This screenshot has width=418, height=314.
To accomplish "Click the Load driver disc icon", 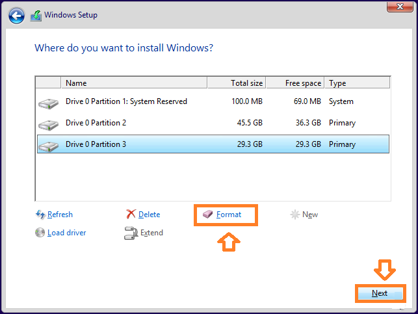I will tap(40, 233).
